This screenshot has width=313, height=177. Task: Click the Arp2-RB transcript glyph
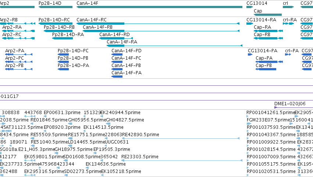point(18,24)
